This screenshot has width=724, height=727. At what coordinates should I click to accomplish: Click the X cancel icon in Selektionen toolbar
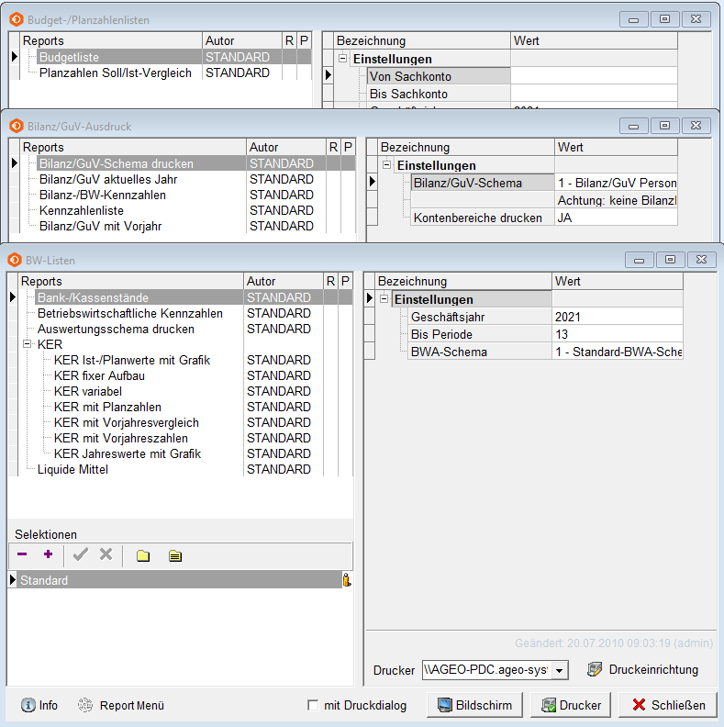pos(106,554)
